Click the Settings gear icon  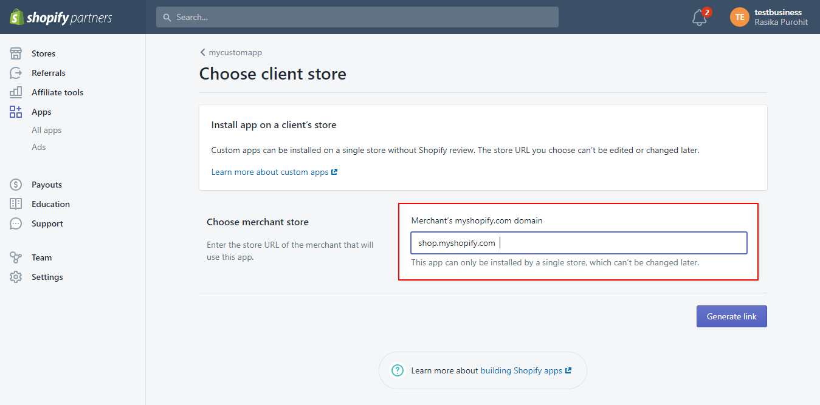pyautogui.click(x=16, y=277)
